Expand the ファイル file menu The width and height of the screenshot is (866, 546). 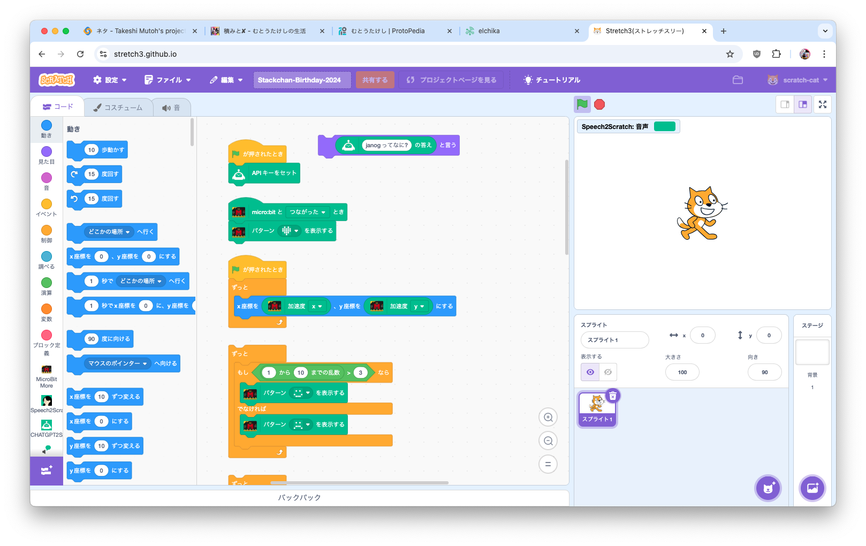pyautogui.click(x=168, y=80)
